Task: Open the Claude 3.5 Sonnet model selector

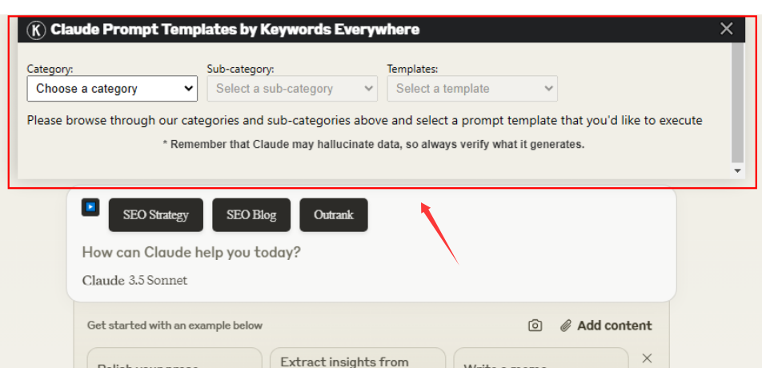Action: pos(134,281)
